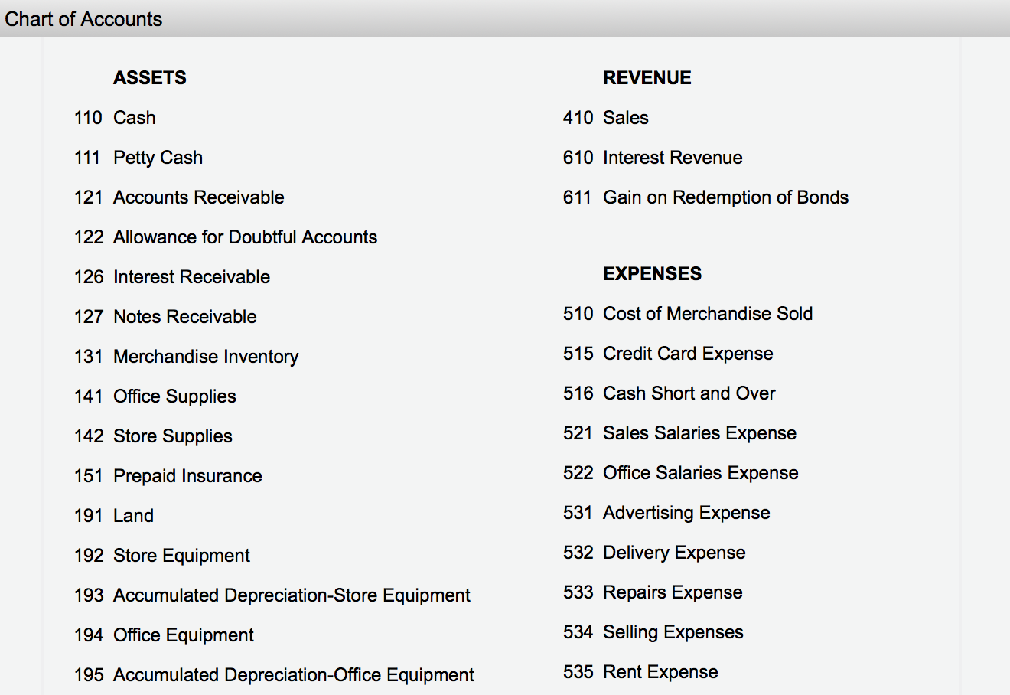Click 192 Store Equipment
The image size is (1010, 695).
point(162,556)
